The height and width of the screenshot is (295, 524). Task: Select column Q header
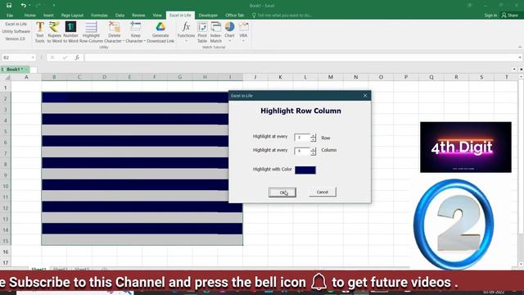[431, 77]
